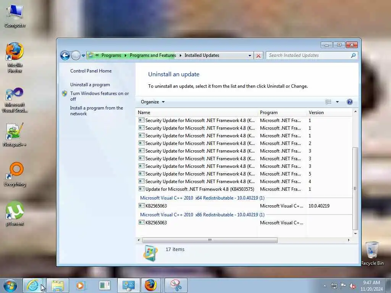Click the horizontal scrollbar thumb
This screenshot has width=391, height=293.
pos(210,240)
